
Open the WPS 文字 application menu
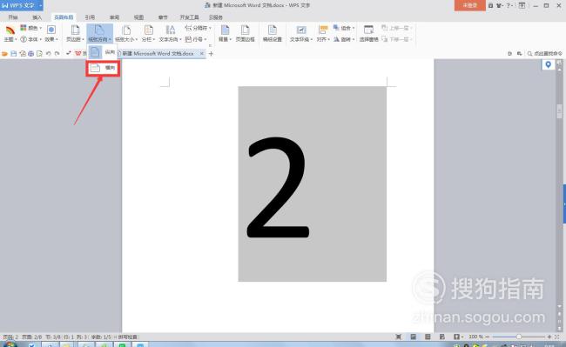21,5
